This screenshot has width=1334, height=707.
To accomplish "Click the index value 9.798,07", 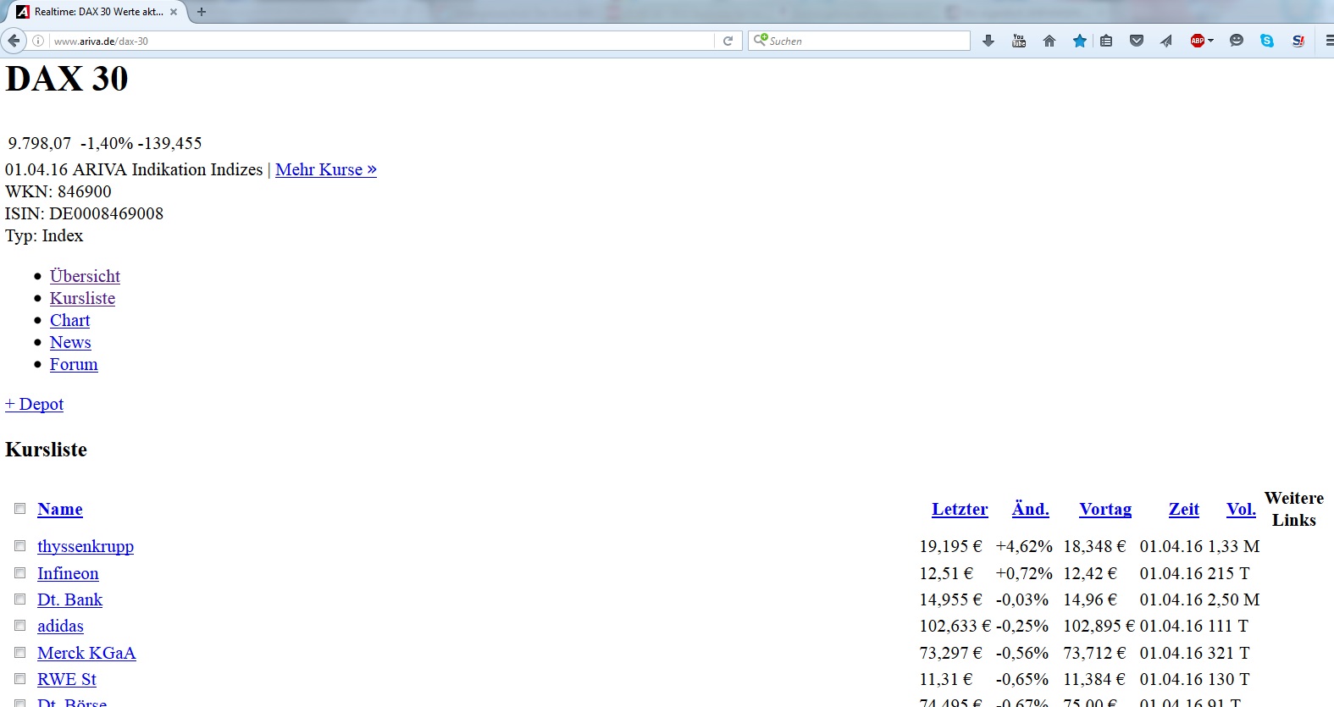I will pyautogui.click(x=40, y=143).
